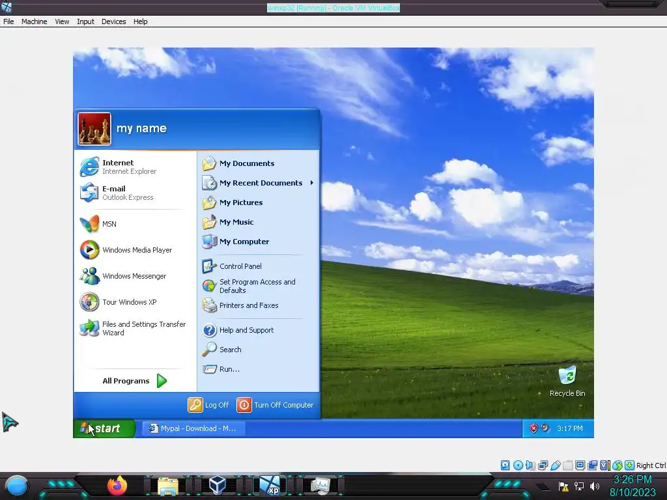Image resolution: width=667 pixels, height=500 pixels.
Task: Click VirtualBox audio status icon
Action: coord(530,465)
